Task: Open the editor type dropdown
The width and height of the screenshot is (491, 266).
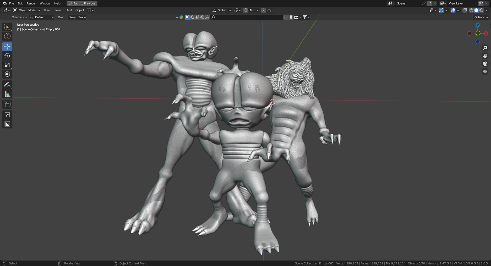Action: (x=7, y=10)
